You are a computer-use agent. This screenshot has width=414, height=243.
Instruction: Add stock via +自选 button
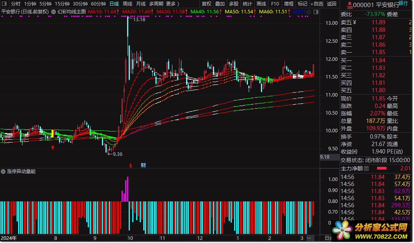(x=317, y=4)
